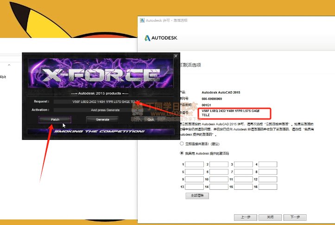Click the 'Autodesk AutoCAD 2015' product name text
335x225 pixels.
(x=221, y=93)
